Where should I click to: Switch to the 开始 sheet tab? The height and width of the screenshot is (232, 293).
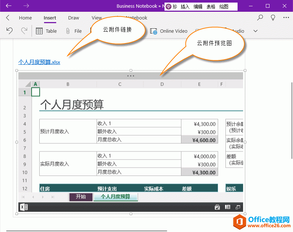(x=81, y=197)
